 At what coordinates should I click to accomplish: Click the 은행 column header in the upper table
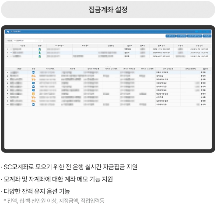(39, 46)
